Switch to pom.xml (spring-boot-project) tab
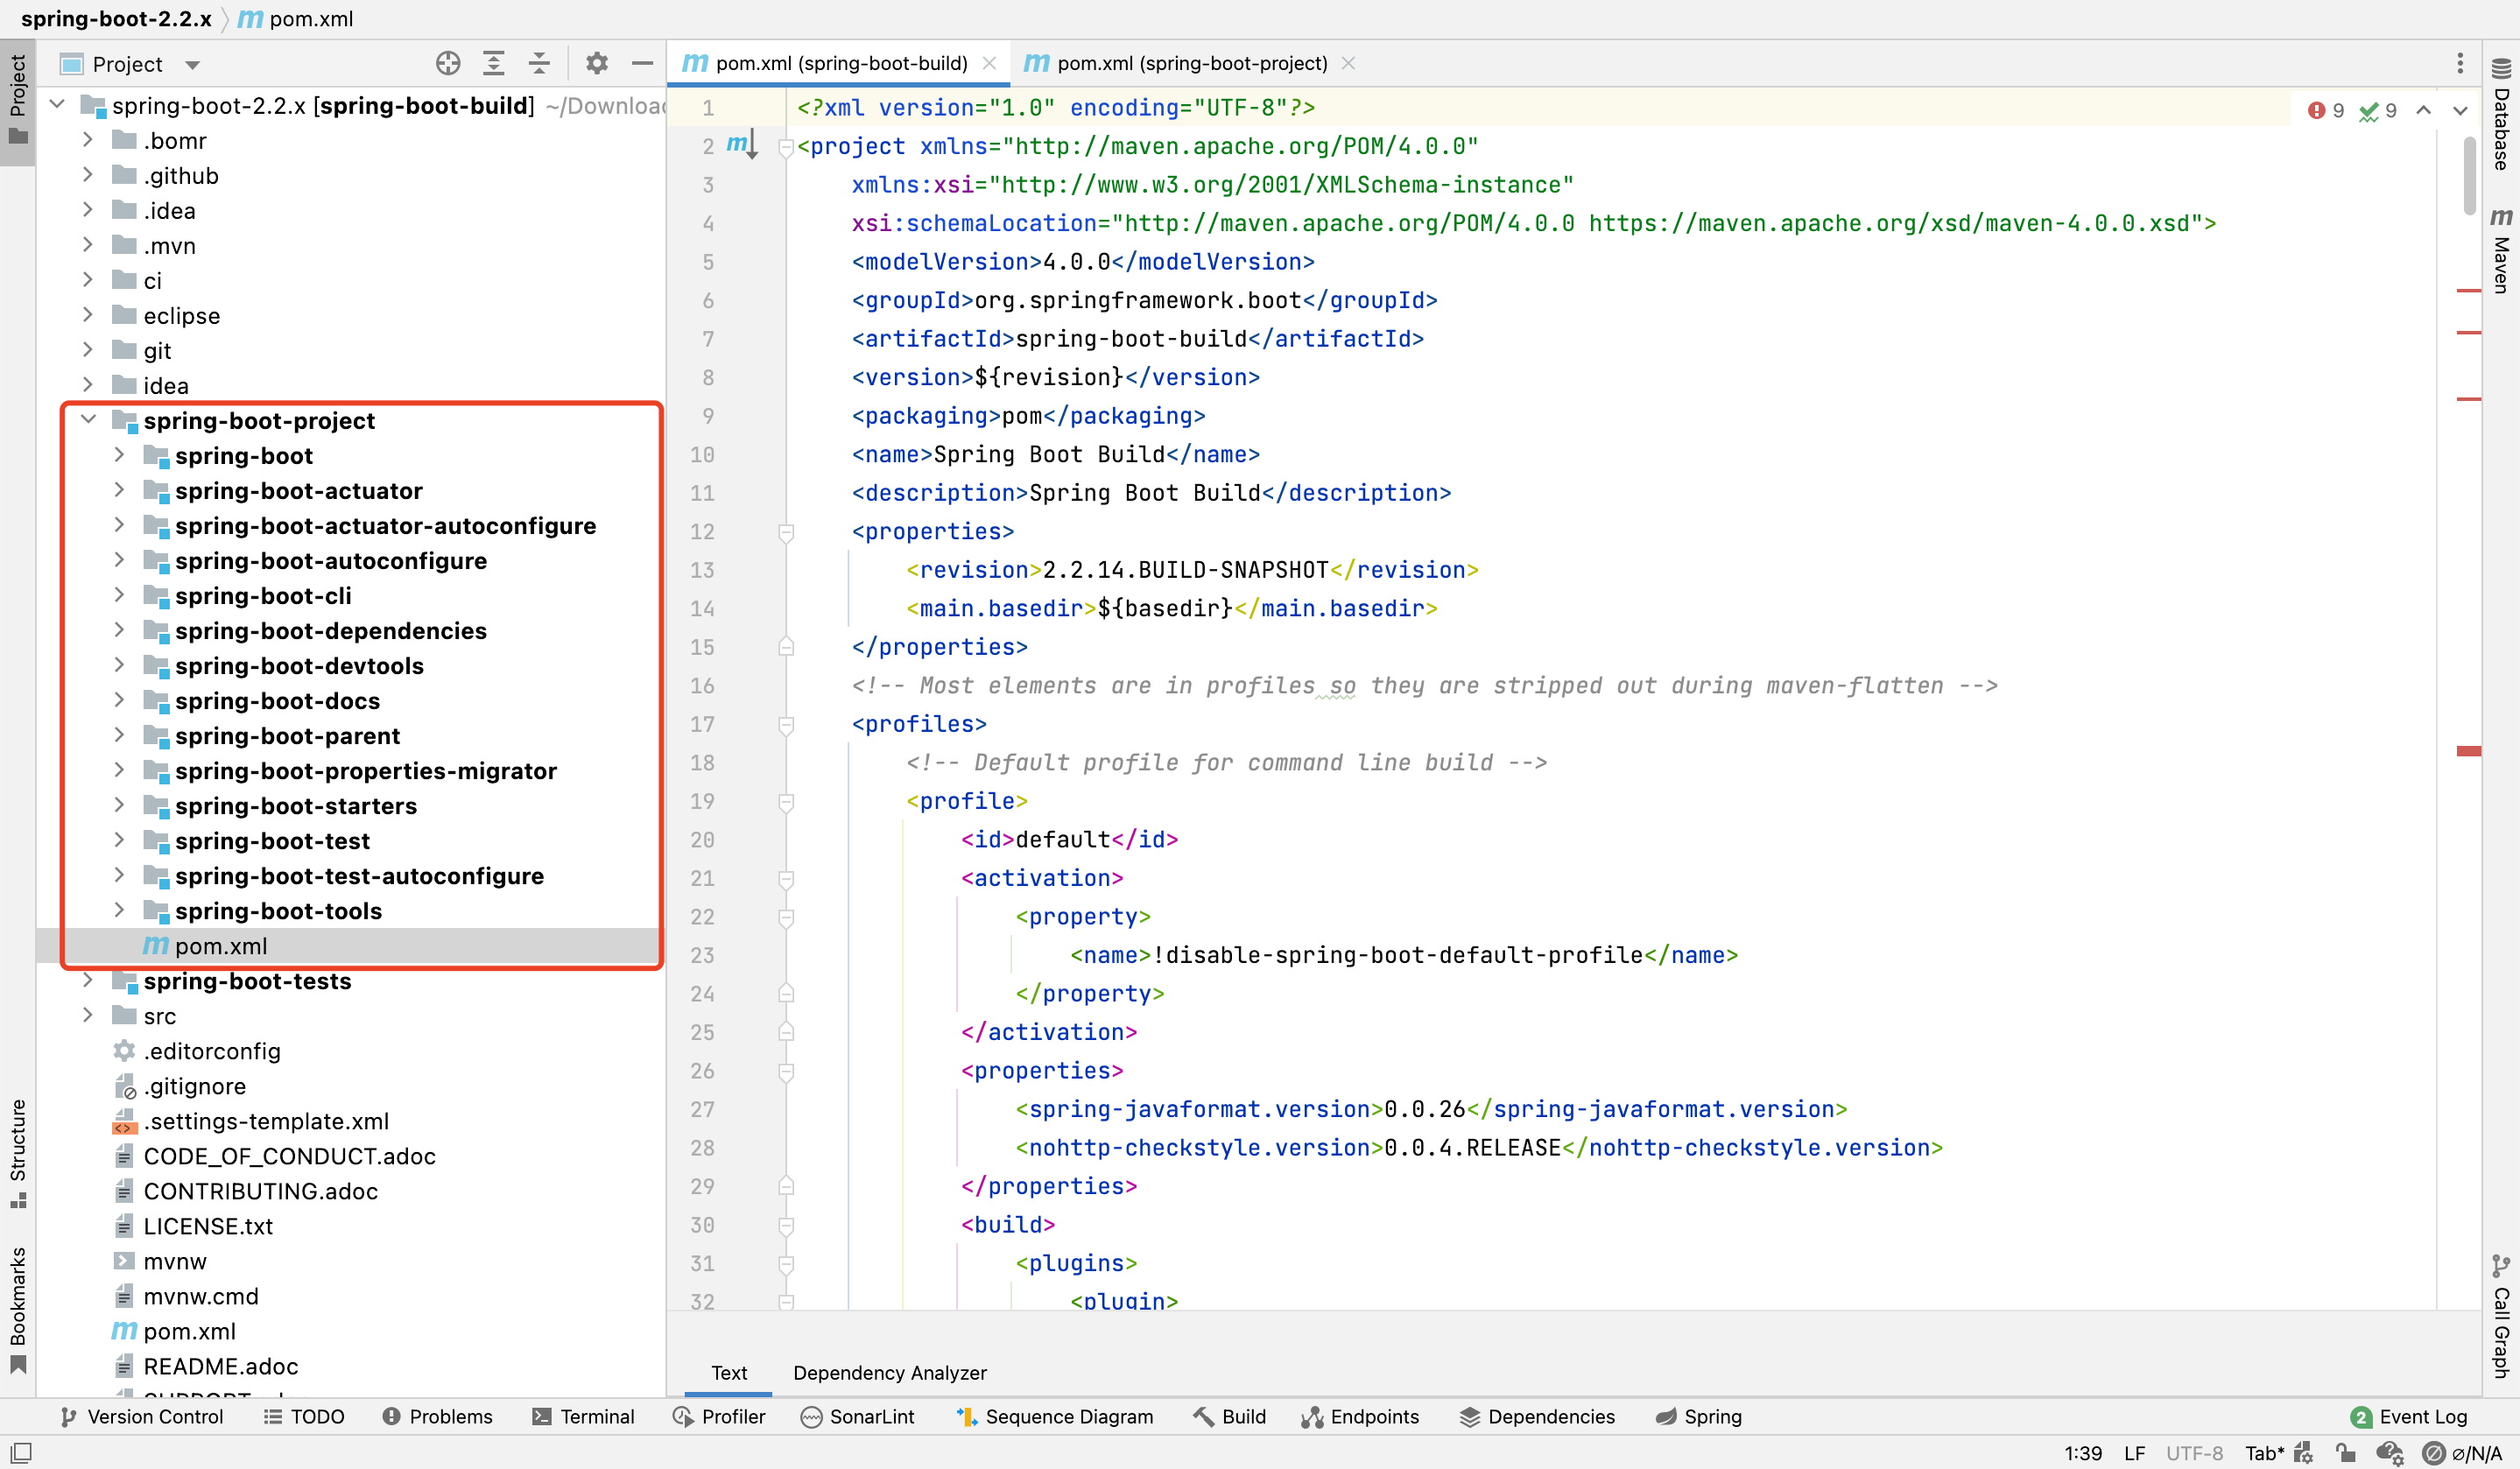Screen dimensions: 2520x1469 click(1190, 64)
